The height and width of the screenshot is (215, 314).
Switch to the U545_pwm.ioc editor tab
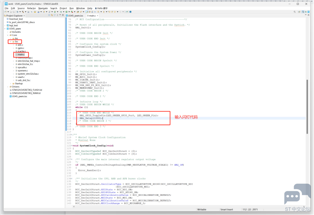(74, 15)
